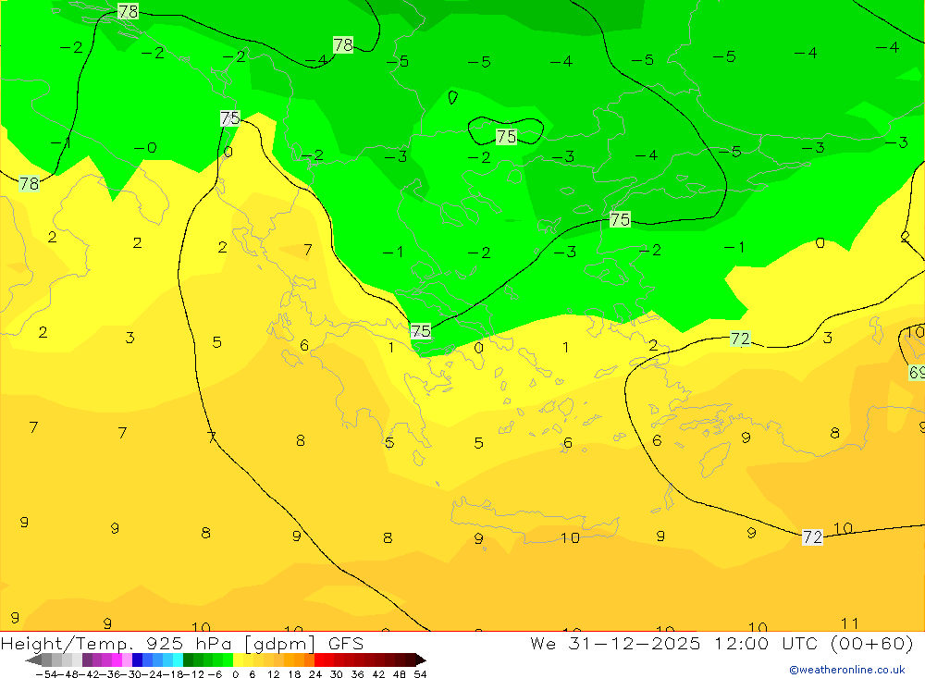Pick the light pink legend swatch
Image resolution: width=925 pixels, height=678 pixels.
(127, 660)
